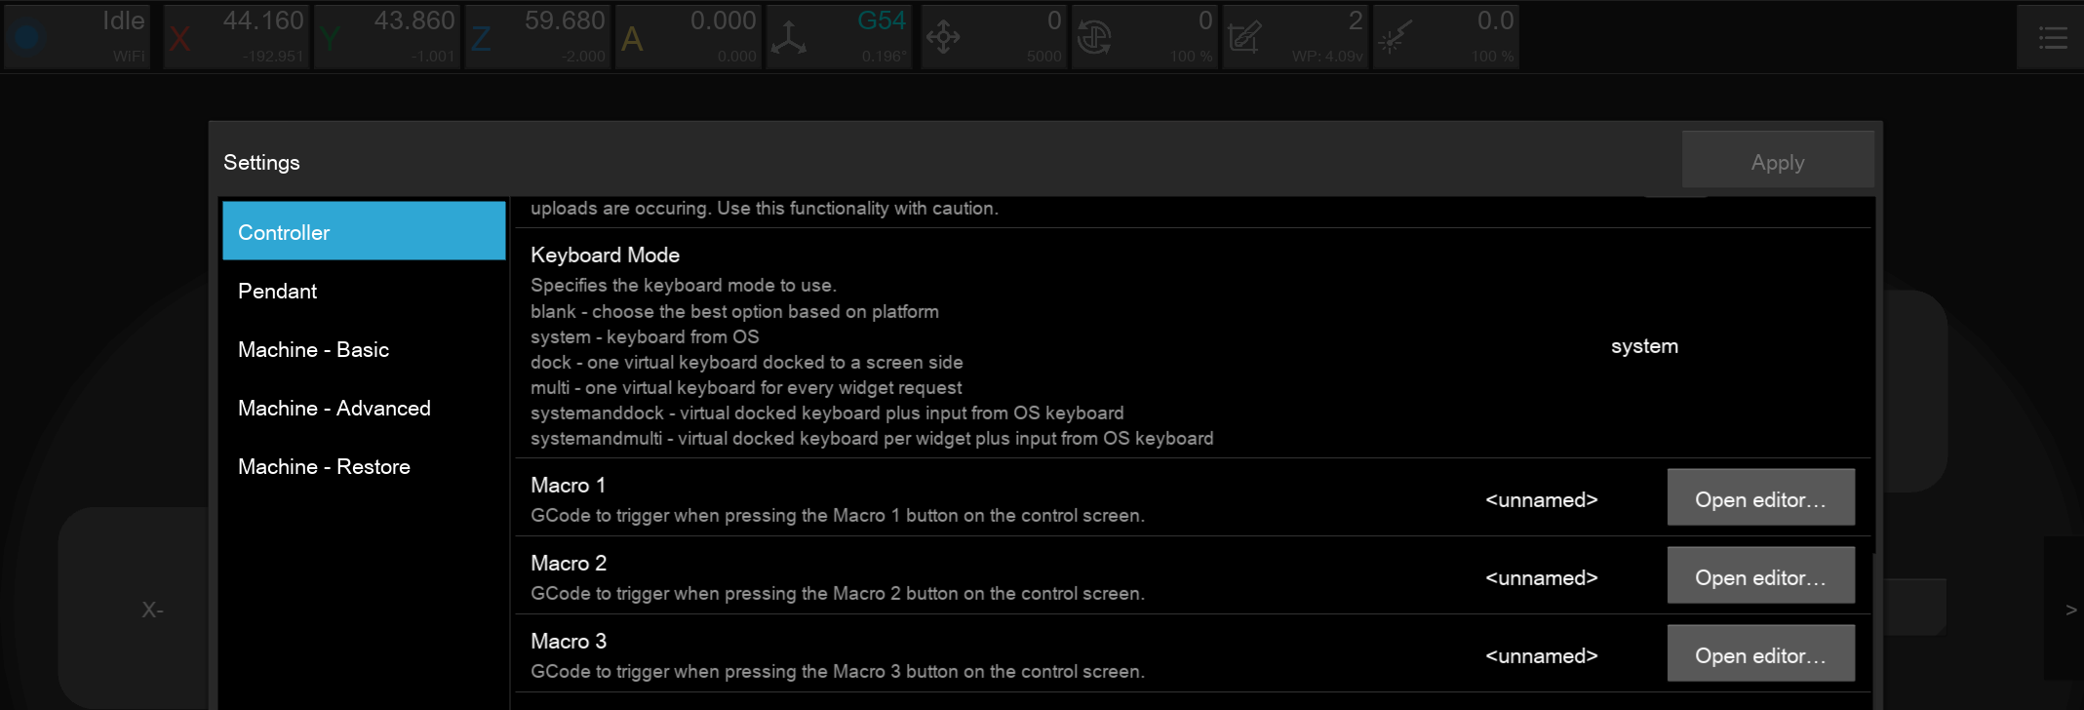Screen dimensions: 2084x710
Task: Click the laser power icon
Action: tap(1395, 38)
